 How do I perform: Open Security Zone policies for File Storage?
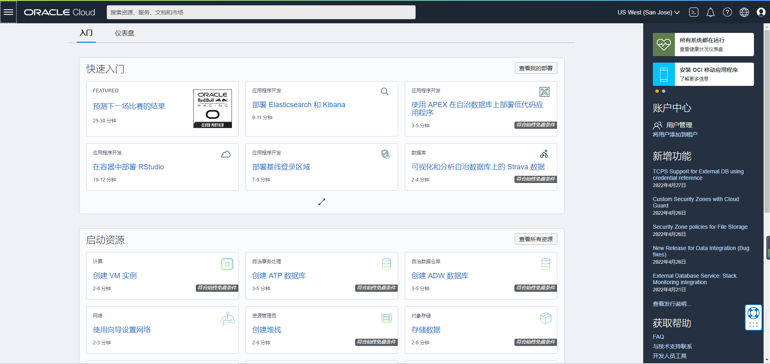point(700,227)
